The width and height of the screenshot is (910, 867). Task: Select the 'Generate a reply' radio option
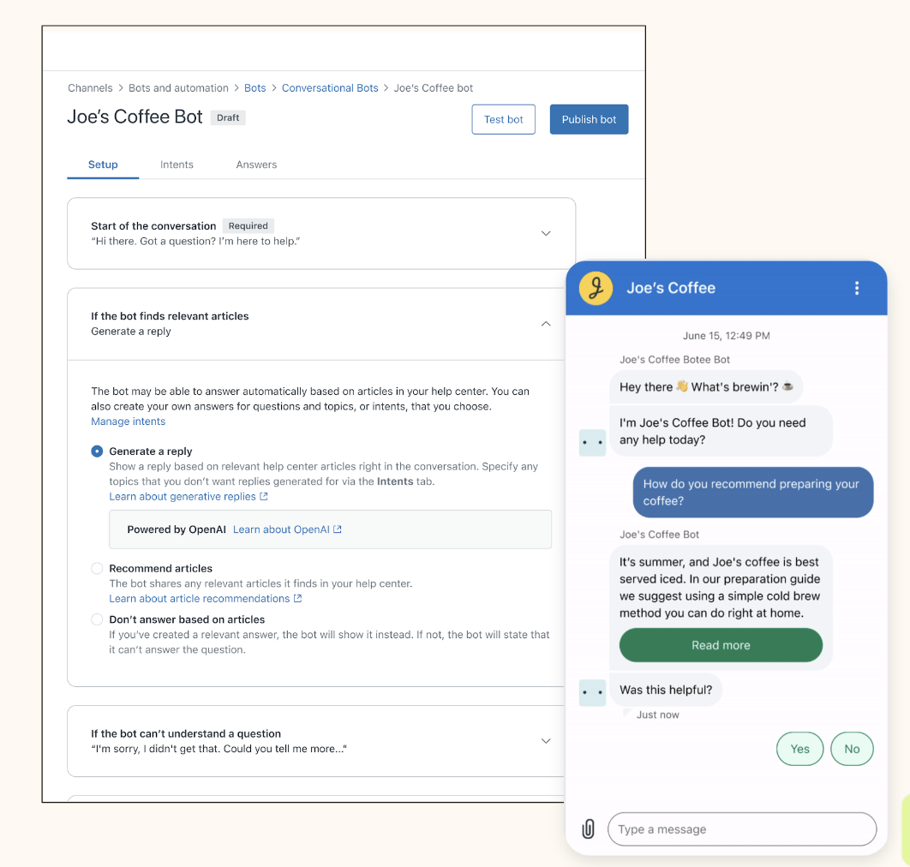point(97,451)
